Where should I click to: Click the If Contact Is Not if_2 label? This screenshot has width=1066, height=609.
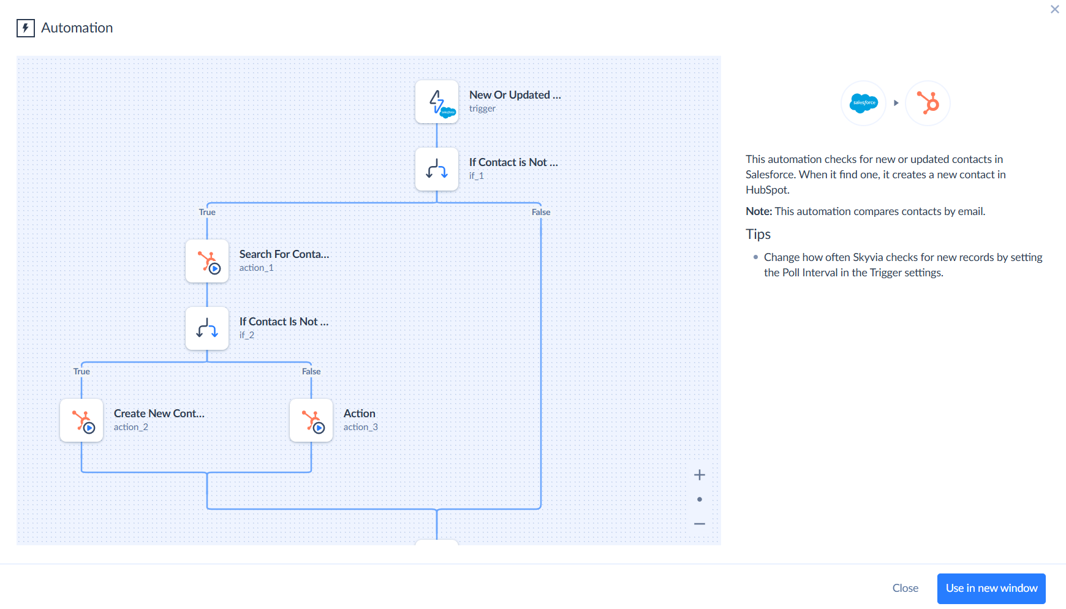284,322
